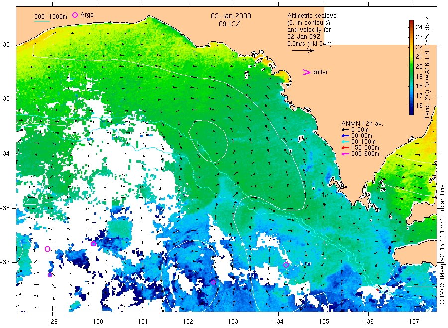Click the 130 longitude axis label
The width and height of the screenshot is (448, 328).
pos(98,322)
